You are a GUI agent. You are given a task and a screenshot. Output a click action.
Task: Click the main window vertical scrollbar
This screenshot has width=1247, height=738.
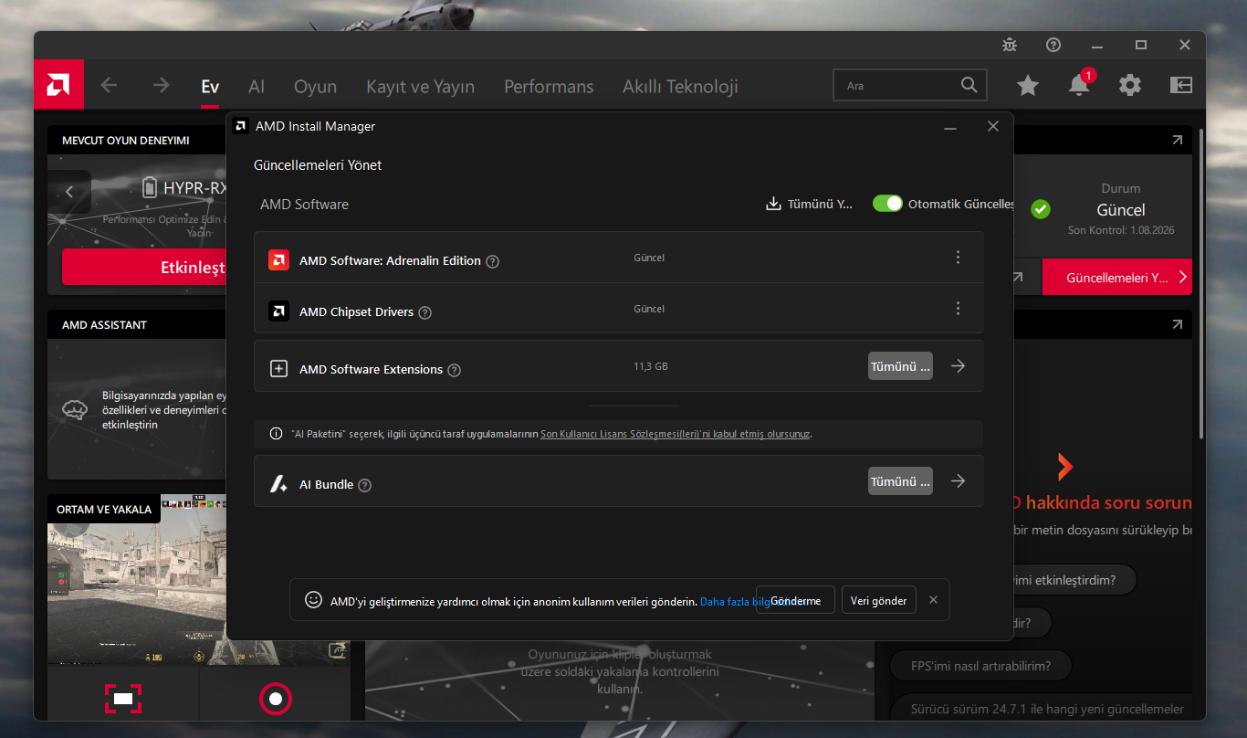pos(1200,283)
